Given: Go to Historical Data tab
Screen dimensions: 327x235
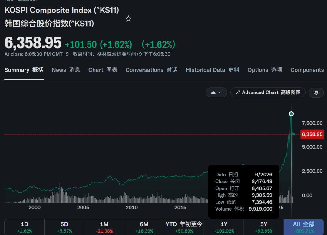Looking at the screenshot, I should click(x=212, y=70).
